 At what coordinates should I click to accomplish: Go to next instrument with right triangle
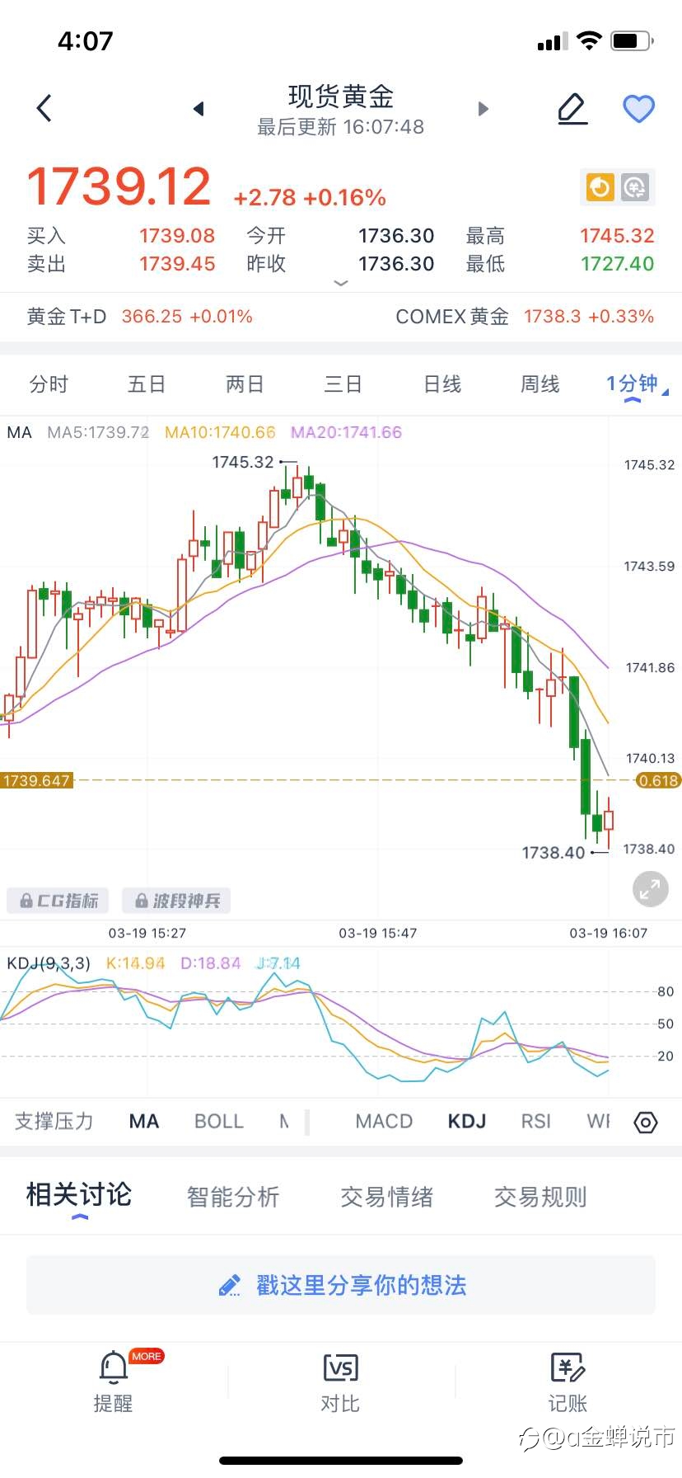[483, 109]
